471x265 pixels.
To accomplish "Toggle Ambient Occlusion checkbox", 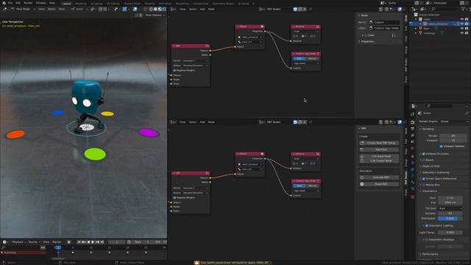I will [424, 154].
